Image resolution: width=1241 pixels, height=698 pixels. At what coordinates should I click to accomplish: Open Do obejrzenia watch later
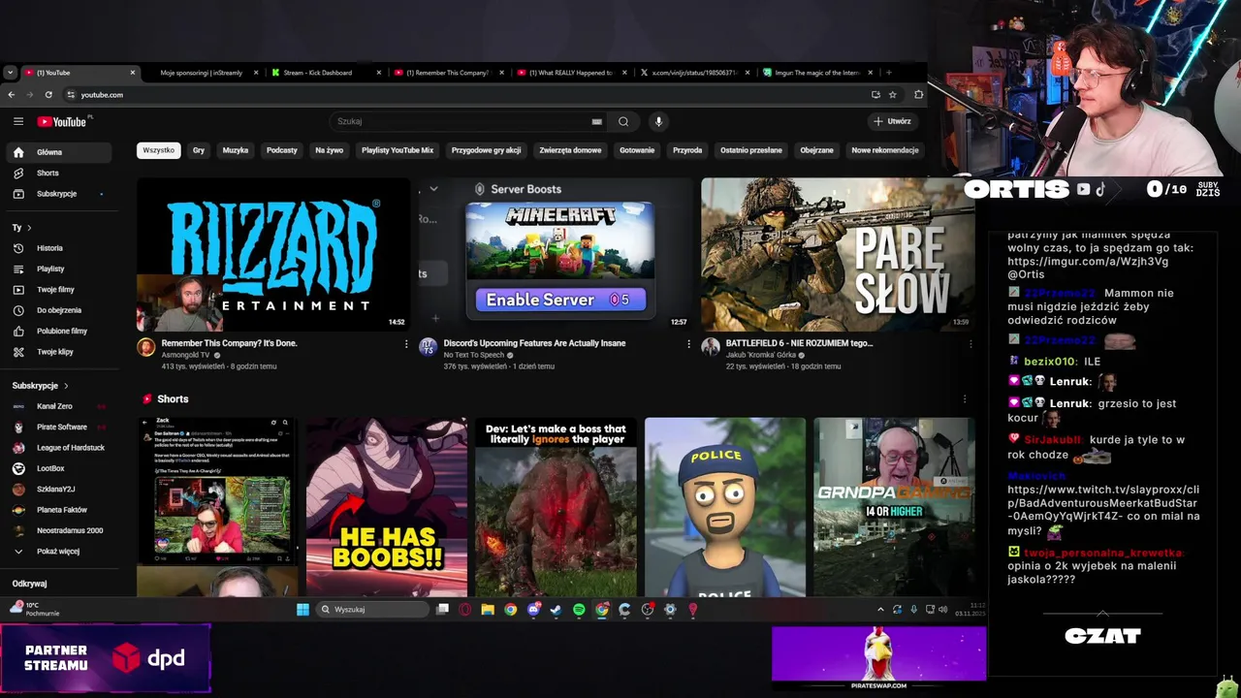[60, 310]
